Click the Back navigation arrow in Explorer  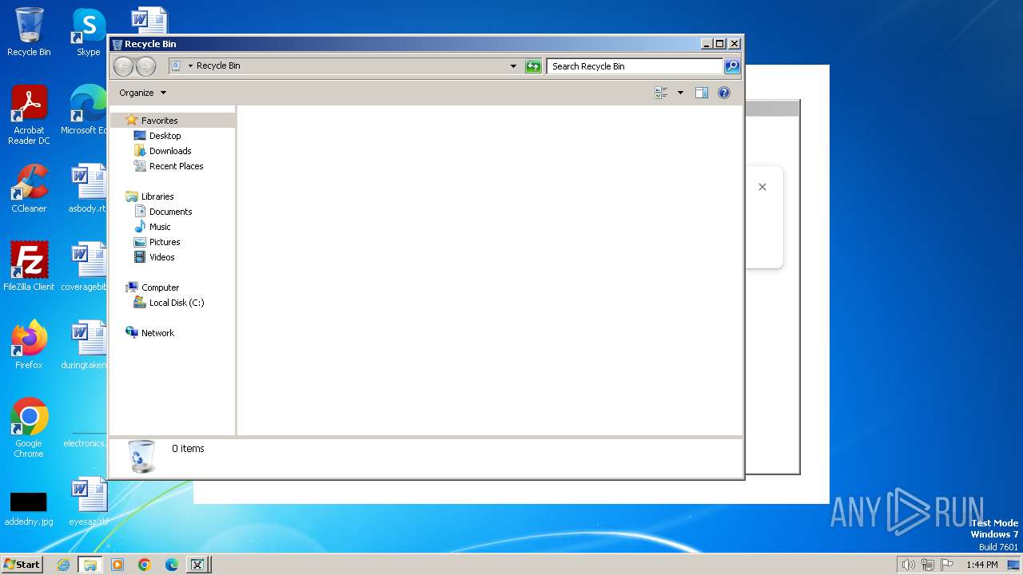pos(123,66)
